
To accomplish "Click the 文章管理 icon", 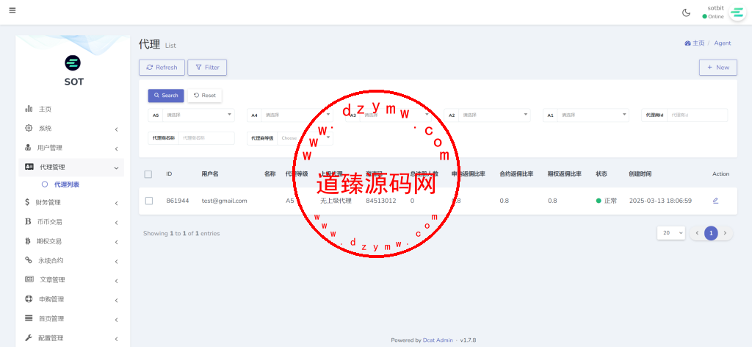I will 29,279.
